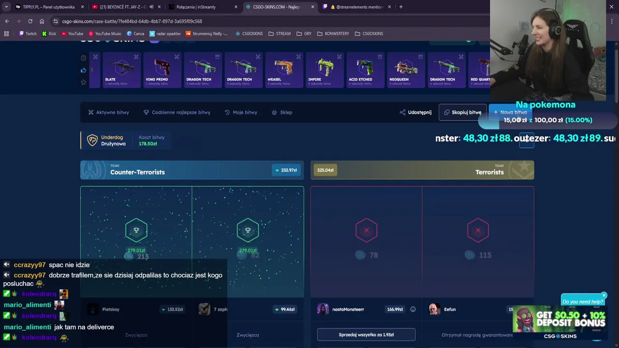The image size is (619, 348).
Task: Create a battle with Nowa bitwa
Action: (x=510, y=112)
